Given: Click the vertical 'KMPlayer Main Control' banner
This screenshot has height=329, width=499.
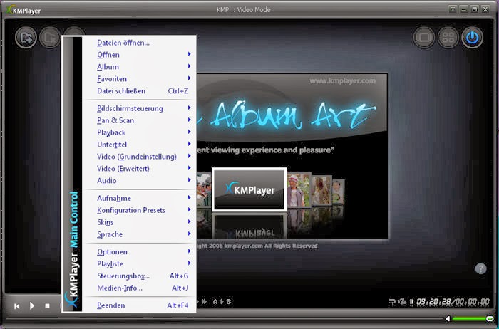Looking at the screenshot, I should click(73, 174).
